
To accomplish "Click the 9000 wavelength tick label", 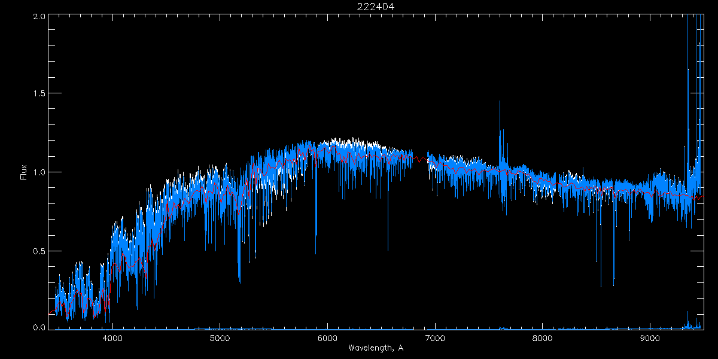I will click(x=650, y=338).
